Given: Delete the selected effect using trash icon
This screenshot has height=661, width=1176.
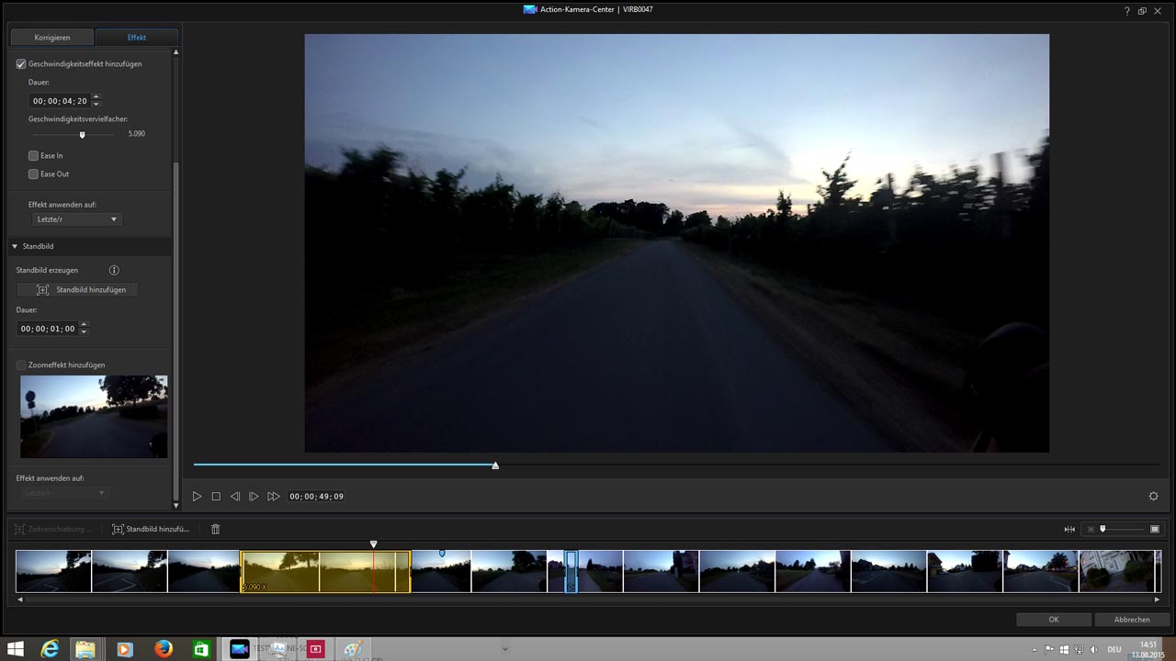Looking at the screenshot, I should pos(216,530).
